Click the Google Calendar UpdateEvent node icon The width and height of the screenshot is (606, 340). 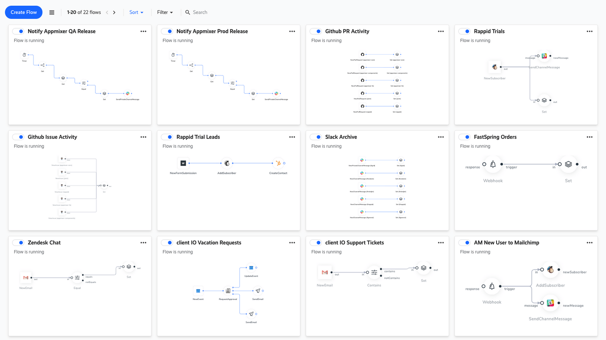pos(250,267)
